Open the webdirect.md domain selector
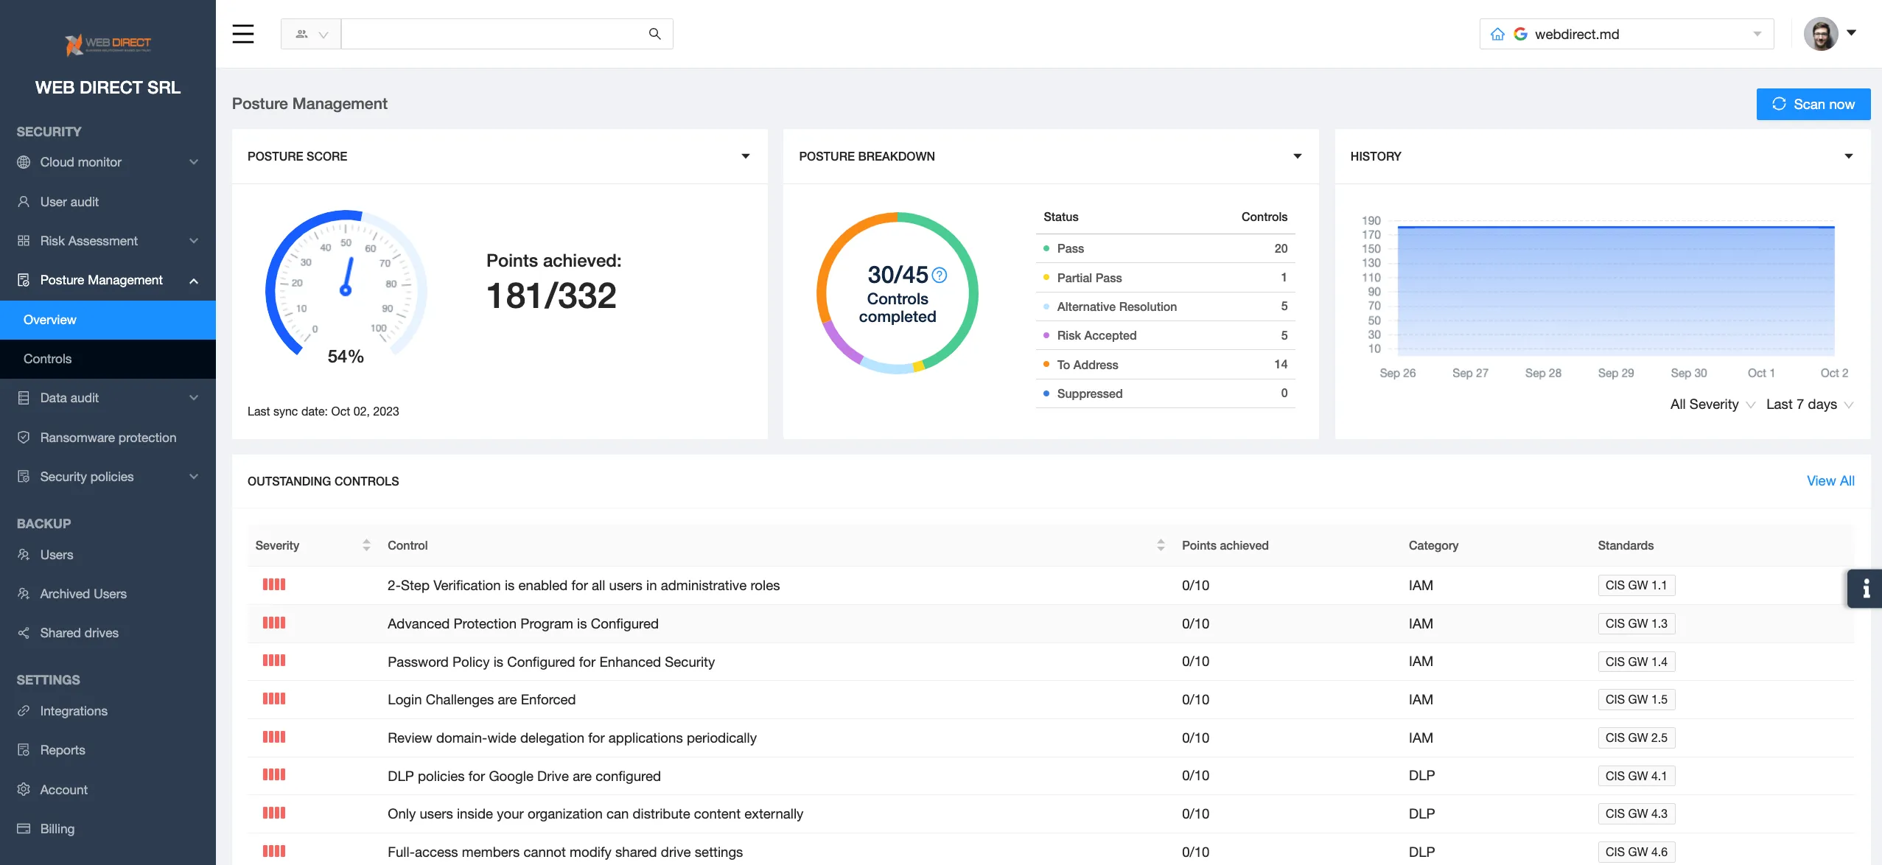 [x=1626, y=34]
